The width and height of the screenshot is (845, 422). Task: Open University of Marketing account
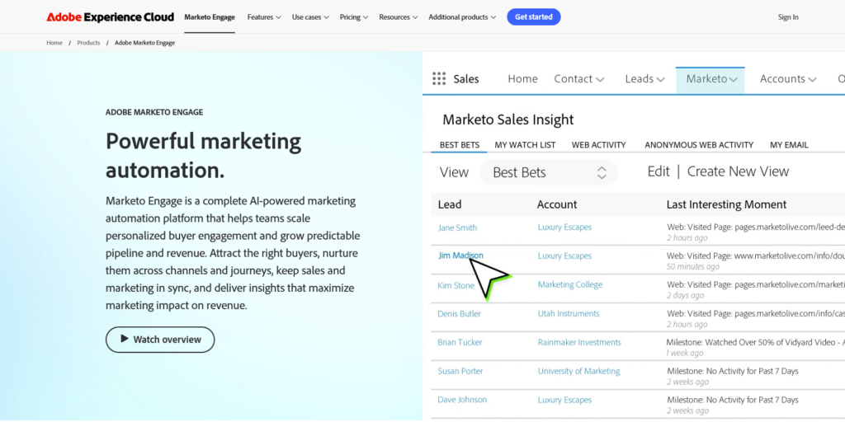pyautogui.click(x=578, y=371)
